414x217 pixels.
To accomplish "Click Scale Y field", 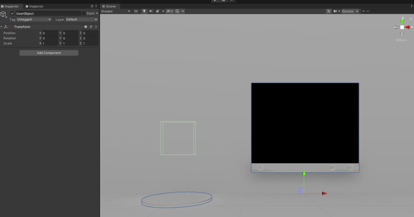I will [x=70, y=44].
